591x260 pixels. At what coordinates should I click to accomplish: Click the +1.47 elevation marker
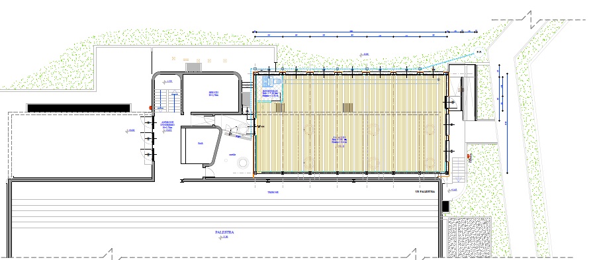click(x=453, y=190)
